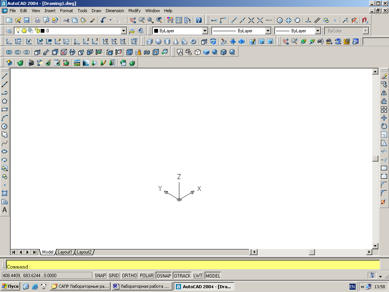Select the Circle draw tool
The height and width of the screenshot is (292, 389).
[x=5, y=126]
